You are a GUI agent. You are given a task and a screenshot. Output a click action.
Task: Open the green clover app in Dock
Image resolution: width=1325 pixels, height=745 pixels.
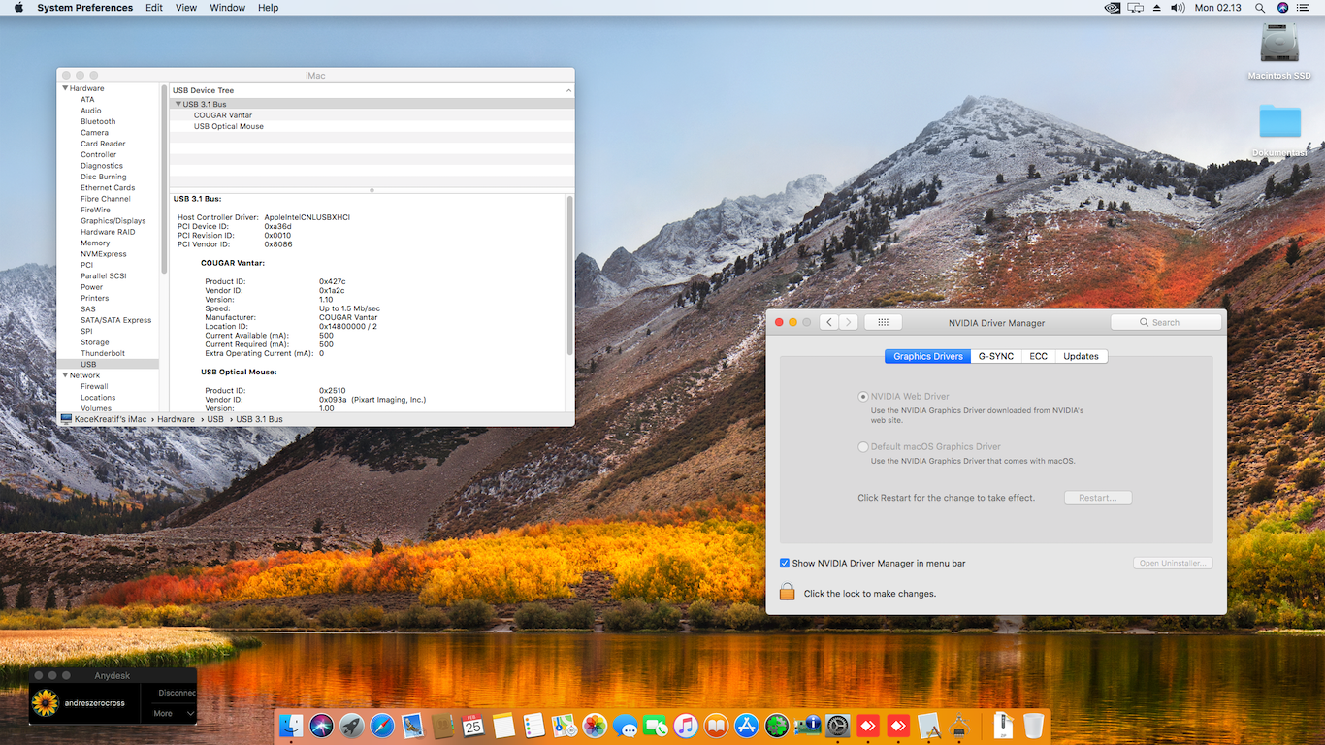[777, 725]
